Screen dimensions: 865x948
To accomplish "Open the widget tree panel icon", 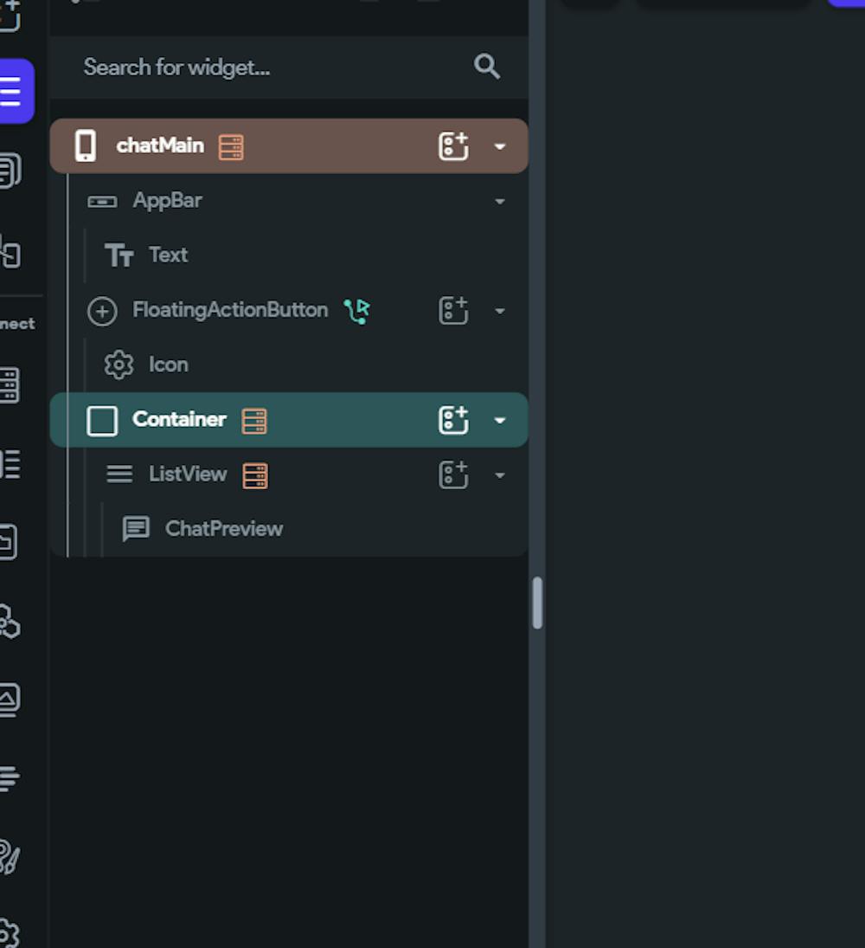I will (x=12, y=91).
